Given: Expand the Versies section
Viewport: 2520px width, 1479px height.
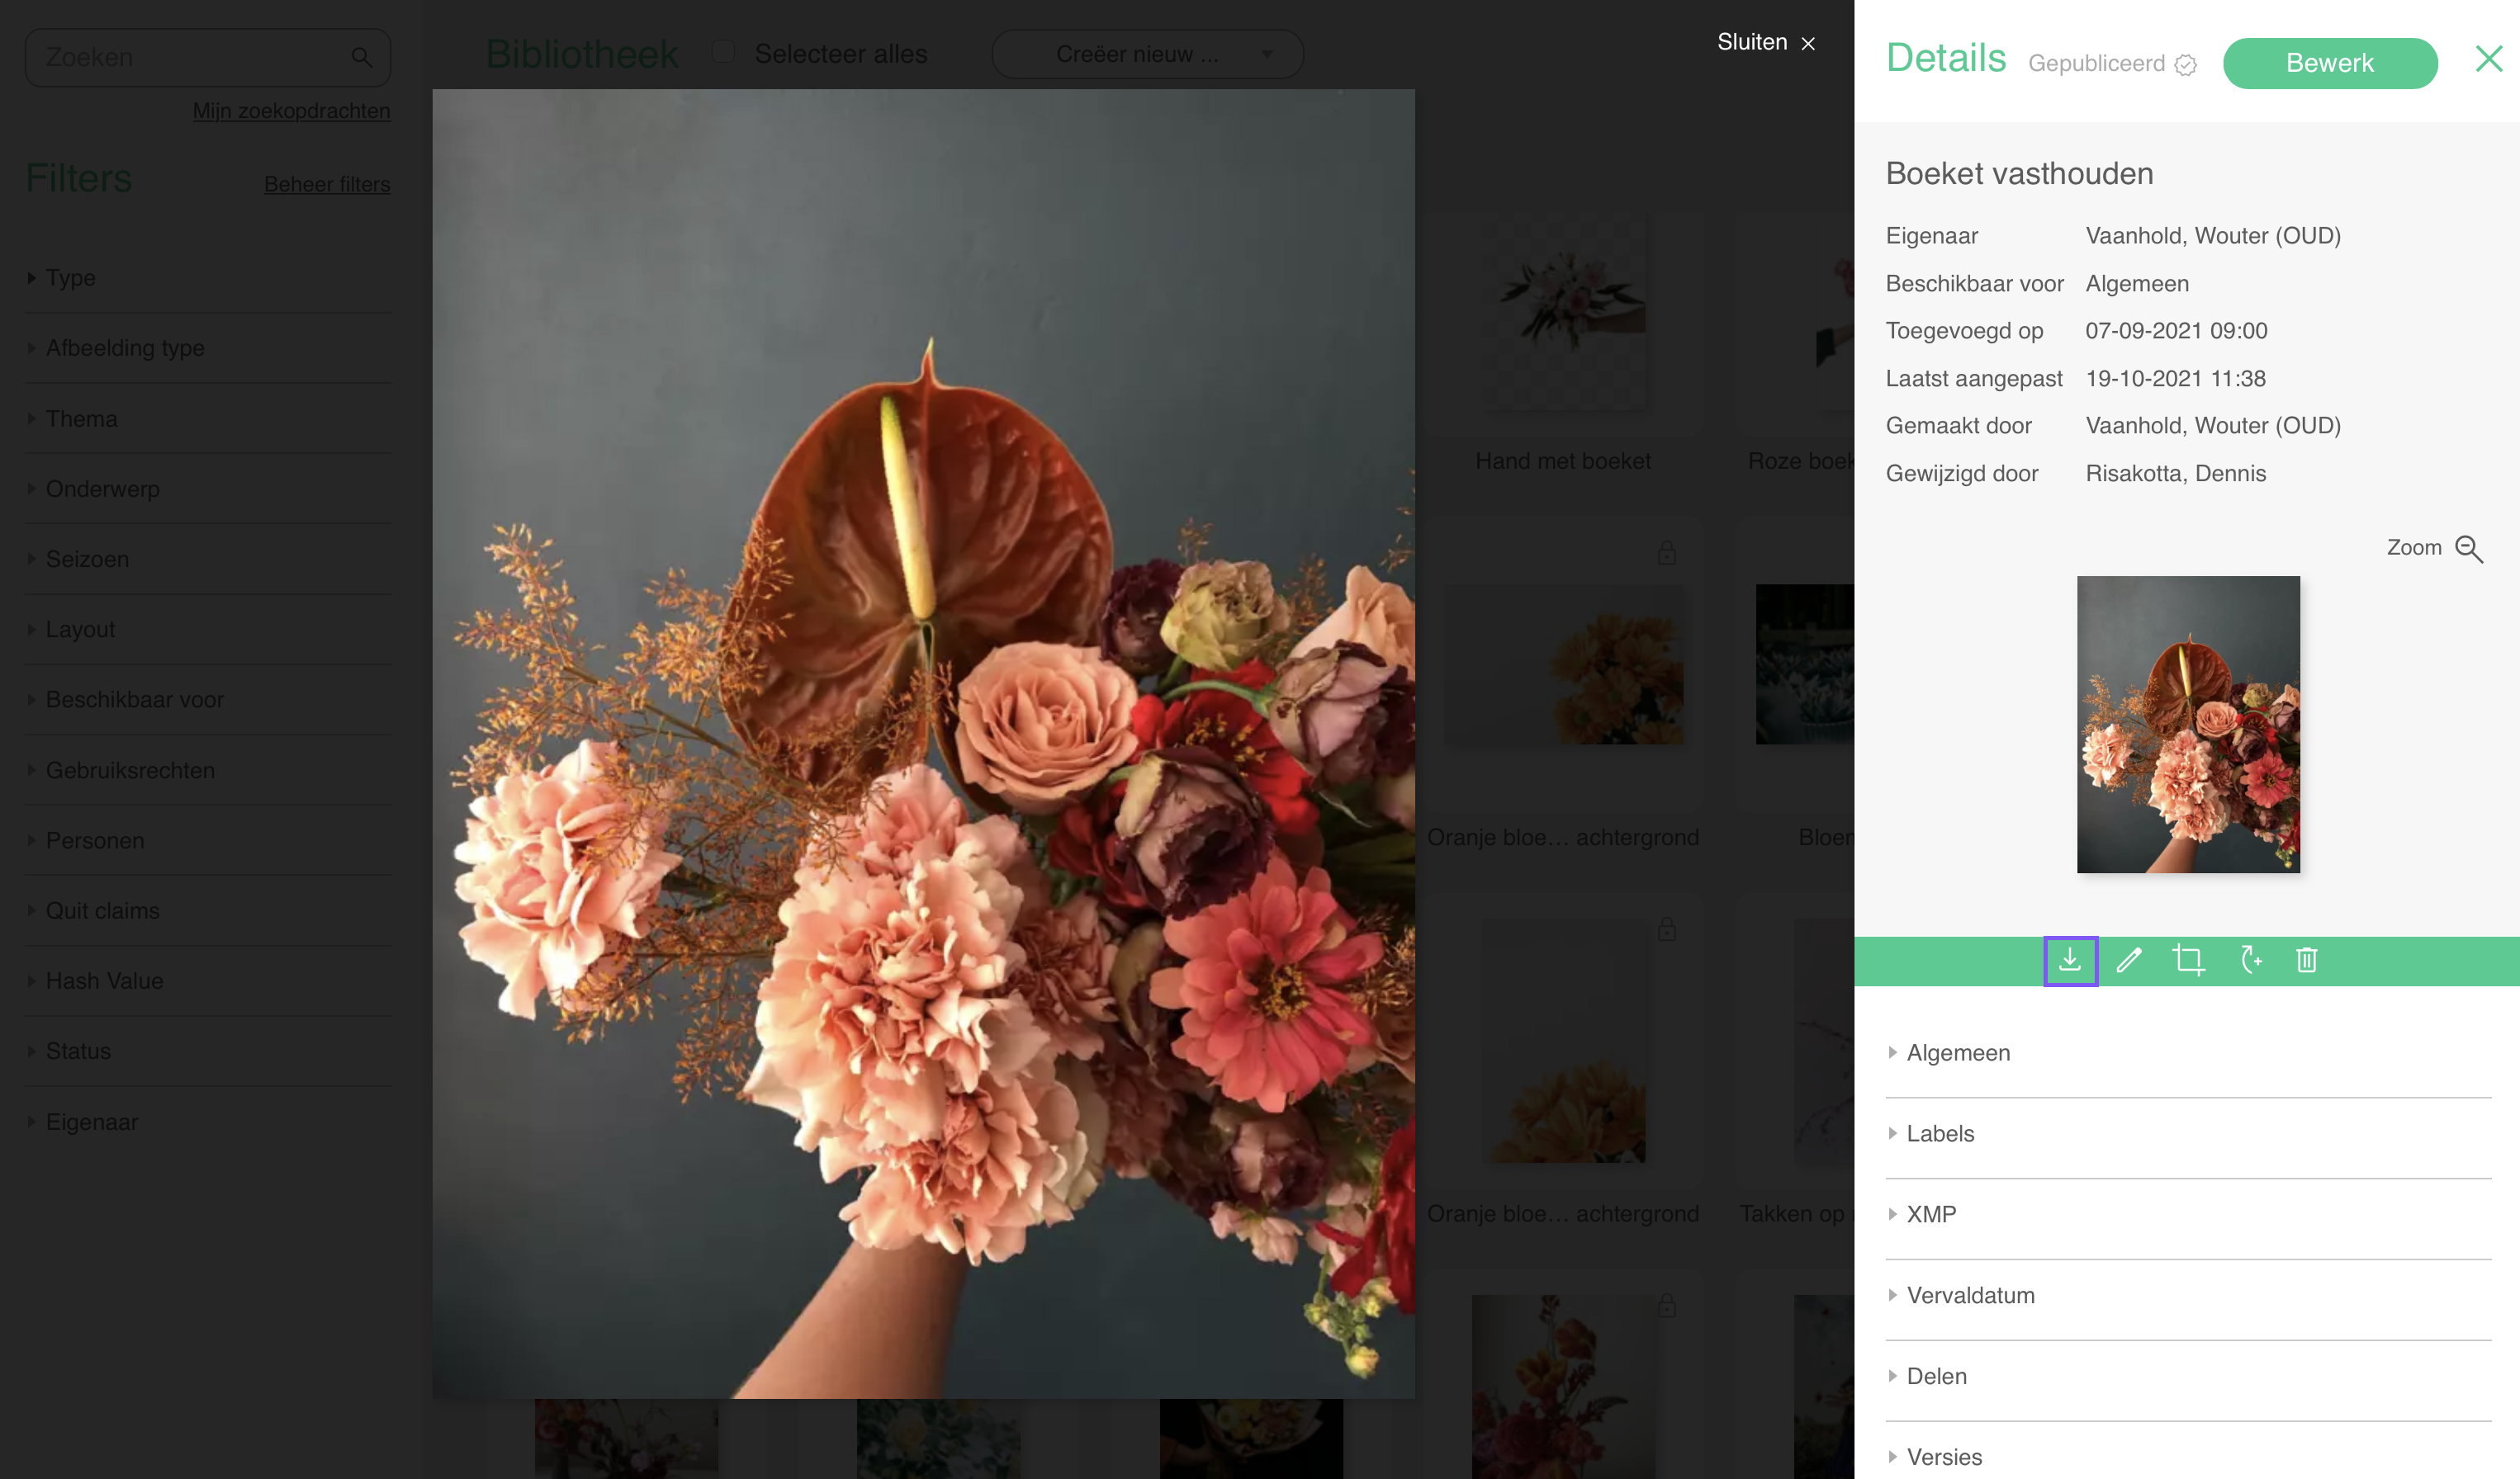Looking at the screenshot, I should pos(2188,1456).
